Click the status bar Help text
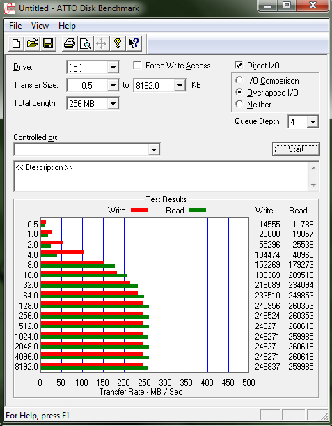 (x=38, y=416)
